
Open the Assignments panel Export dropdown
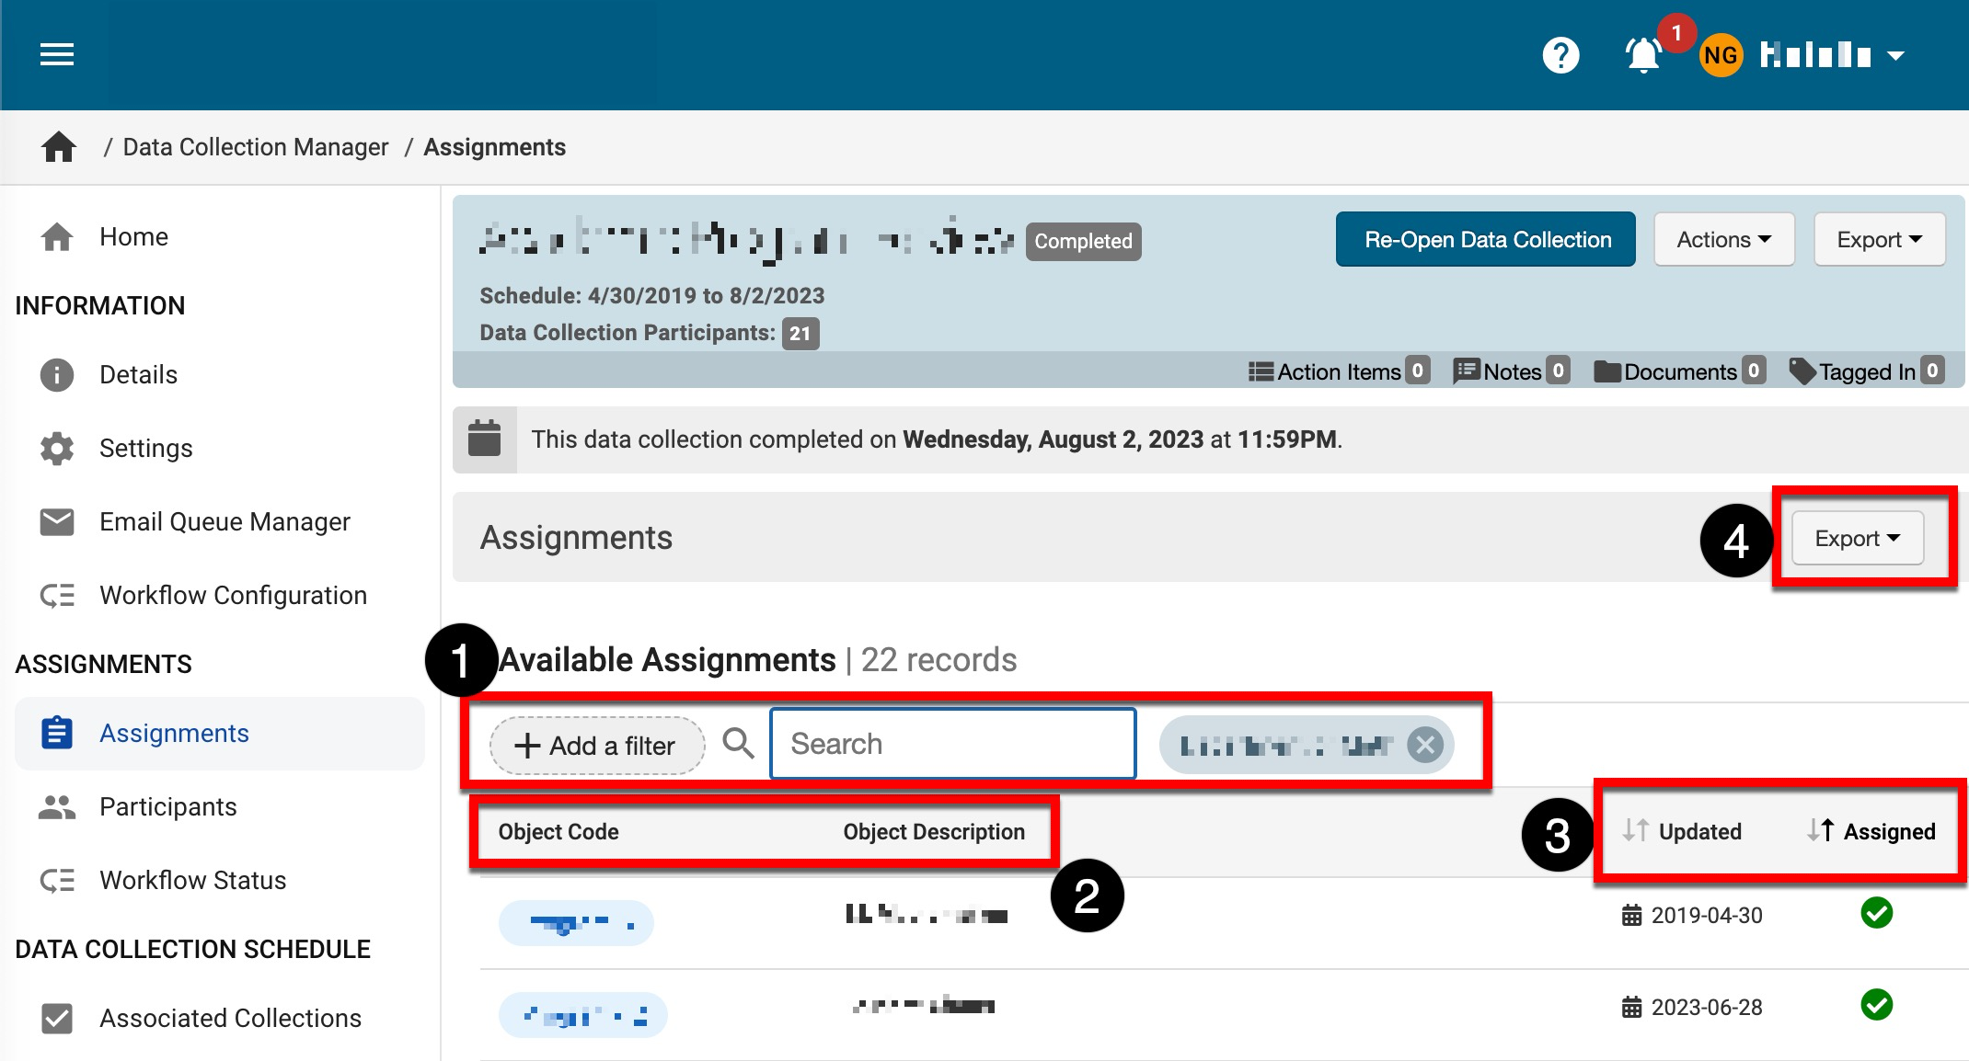(1857, 538)
